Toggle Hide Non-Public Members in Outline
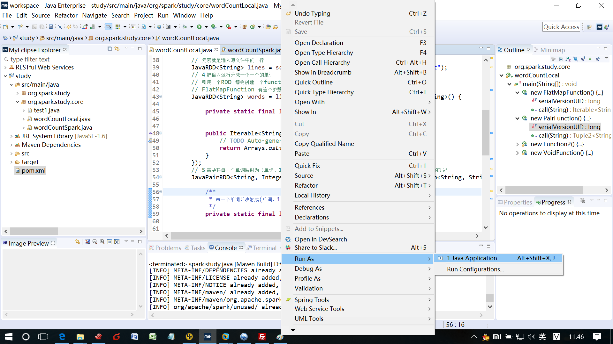The width and height of the screenshot is (613, 344). pyautogui.click(x=590, y=59)
